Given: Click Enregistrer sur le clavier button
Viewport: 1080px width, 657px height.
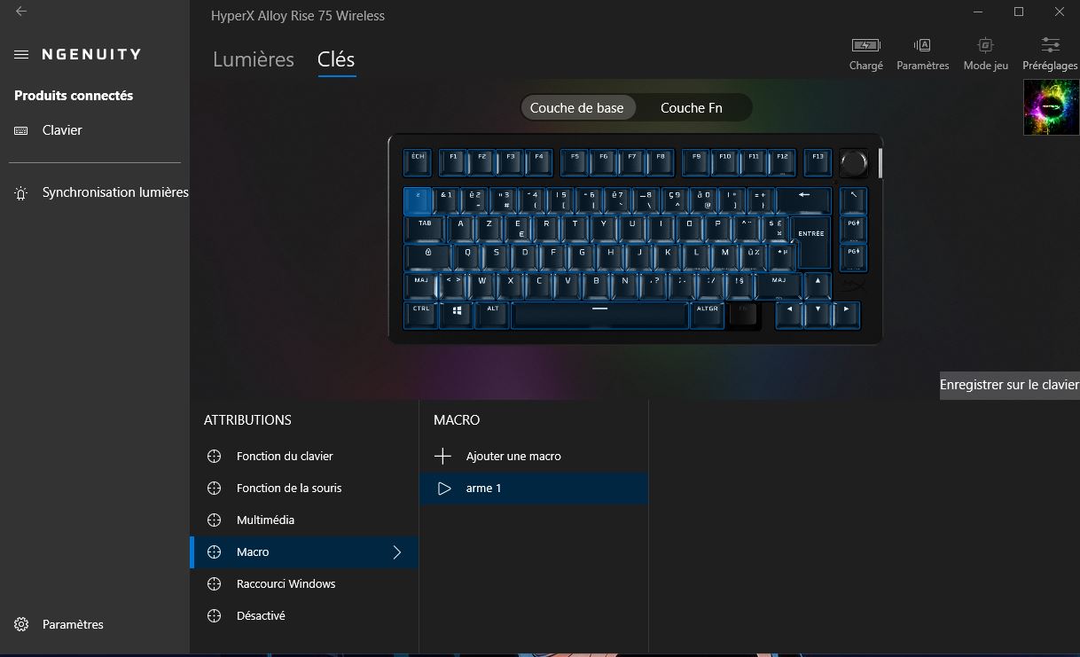Looking at the screenshot, I should tap(1010, 385).
